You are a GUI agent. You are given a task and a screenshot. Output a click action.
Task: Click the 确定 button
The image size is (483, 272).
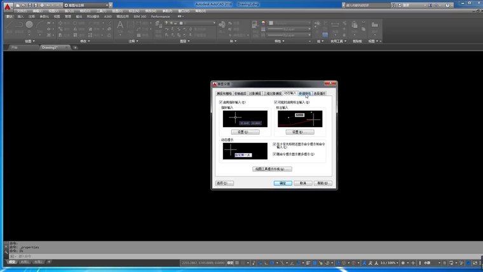click(282, 183)
